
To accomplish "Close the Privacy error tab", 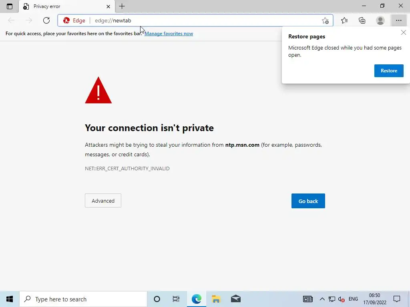I will pyautogui.click(x=108, y=6).
